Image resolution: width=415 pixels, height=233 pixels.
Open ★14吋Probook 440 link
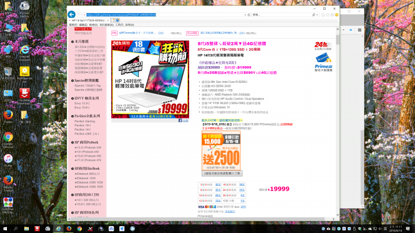[86, 152]
